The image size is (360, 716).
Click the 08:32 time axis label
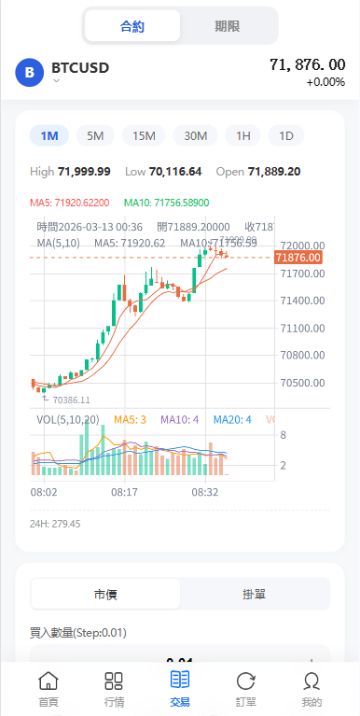point(205,493)
